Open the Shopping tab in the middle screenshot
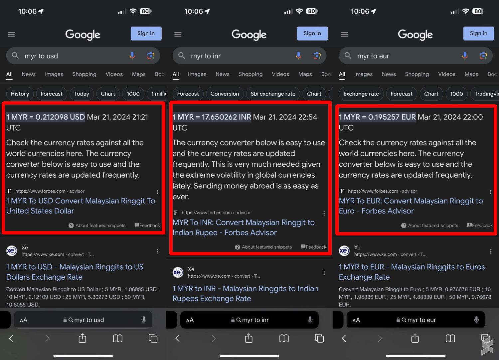Image resolution: width=499 pixels, height=360 pixels. pyautogui.click(x=250, y=74)
